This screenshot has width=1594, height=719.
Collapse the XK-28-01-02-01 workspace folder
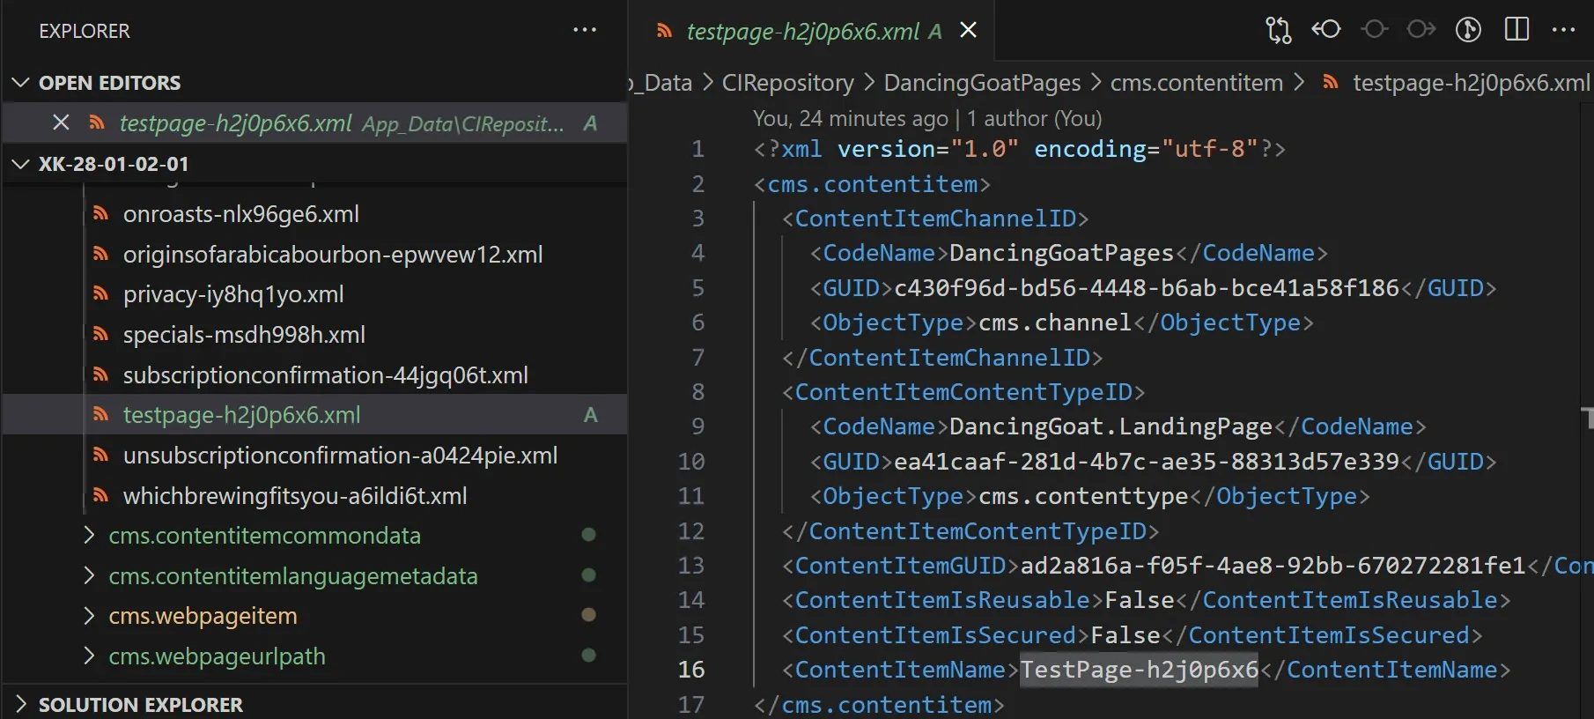tap(19, 164)
